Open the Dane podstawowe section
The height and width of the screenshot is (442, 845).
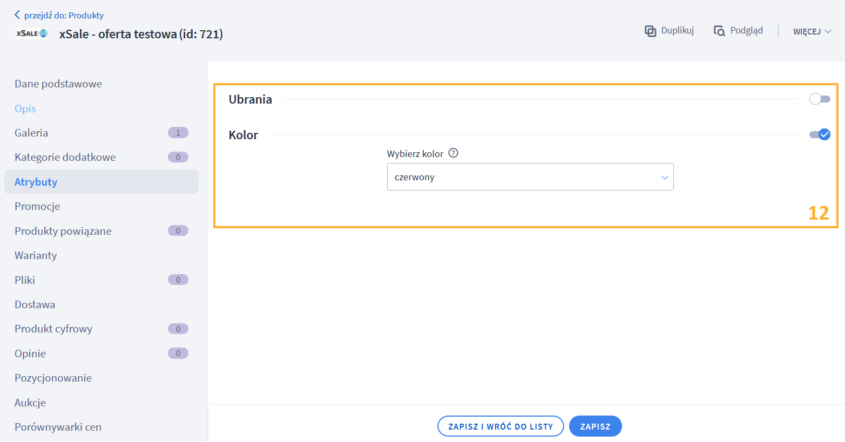58,84
